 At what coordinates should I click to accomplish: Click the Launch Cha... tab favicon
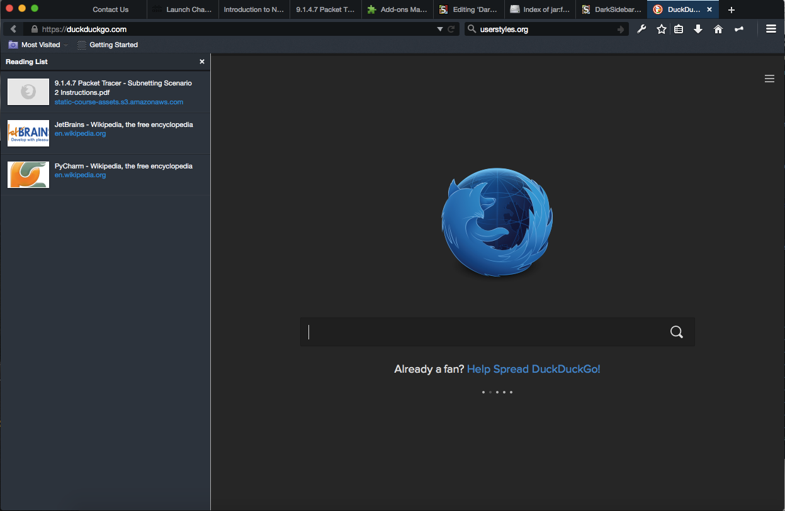coord(157,9)
